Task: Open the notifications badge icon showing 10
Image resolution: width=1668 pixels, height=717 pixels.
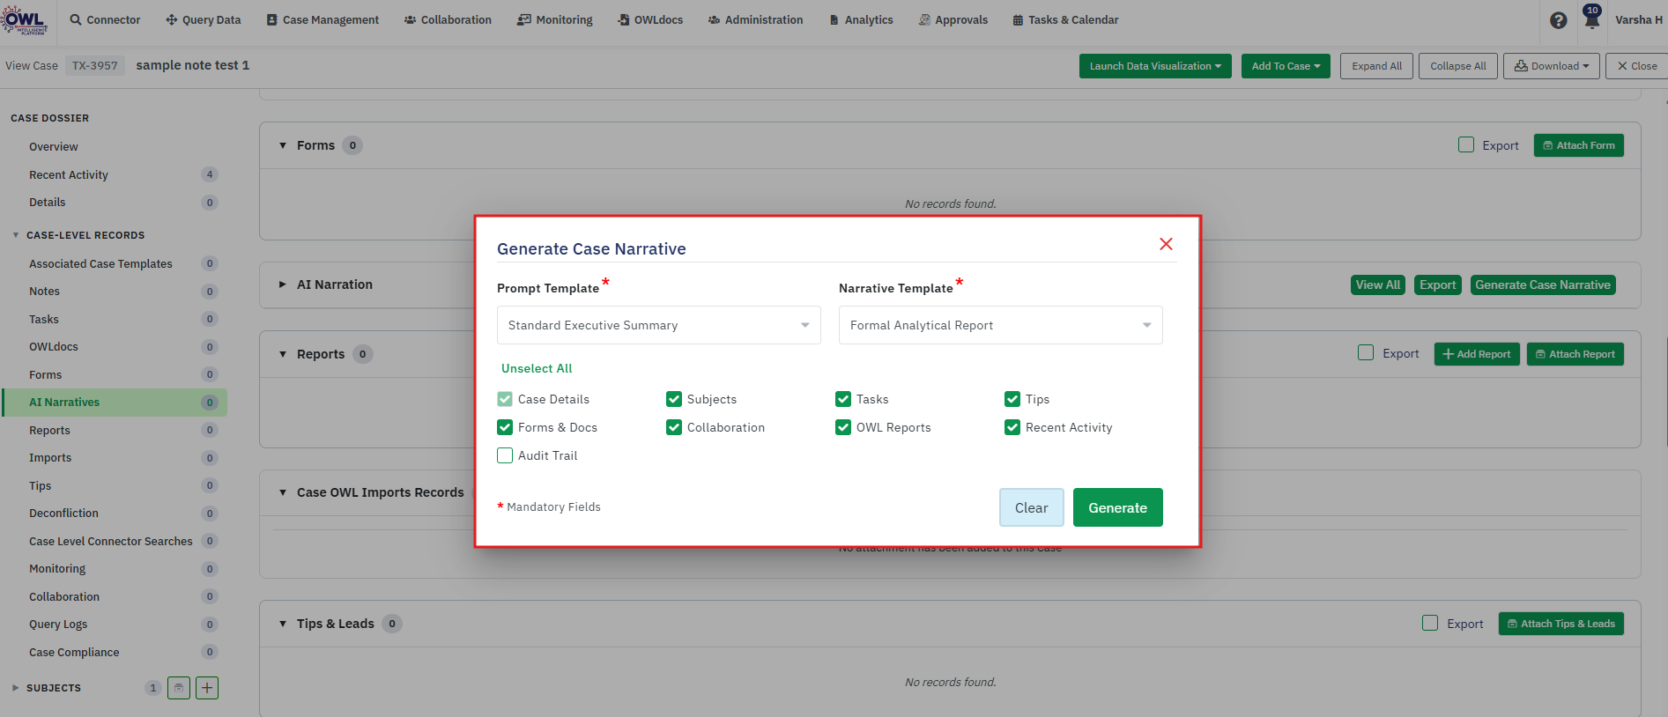Action: (x=1591, y=18)
